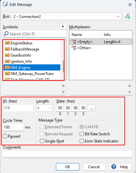Viewport: 136px width, 173px height.
Task: Click the FallbackMessage message icon
Action: point(7,49)
